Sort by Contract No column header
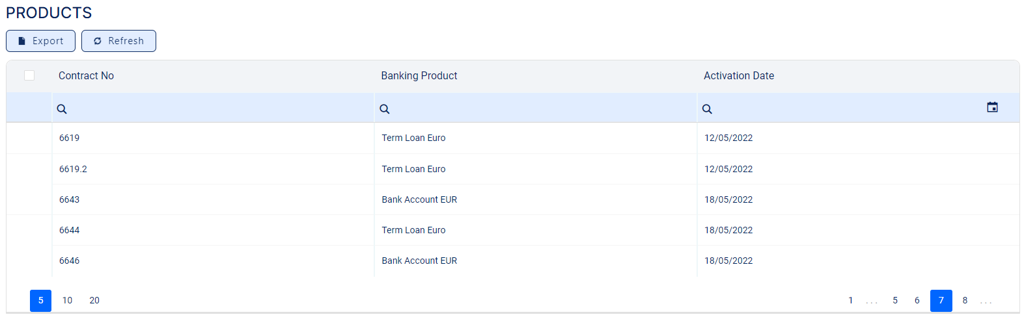 point(86,76)
